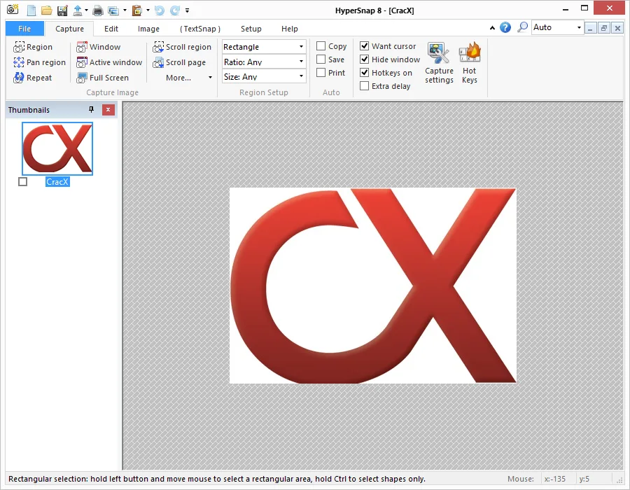The height and width of the screenshot is (490, 630).
Task: Open the Help tab
Action: click(290, 29)
